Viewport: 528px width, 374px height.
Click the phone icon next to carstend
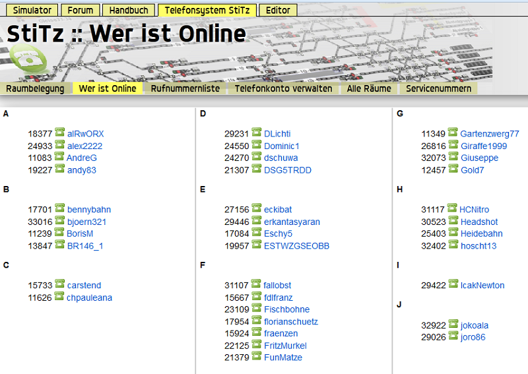tap(59, 285)
